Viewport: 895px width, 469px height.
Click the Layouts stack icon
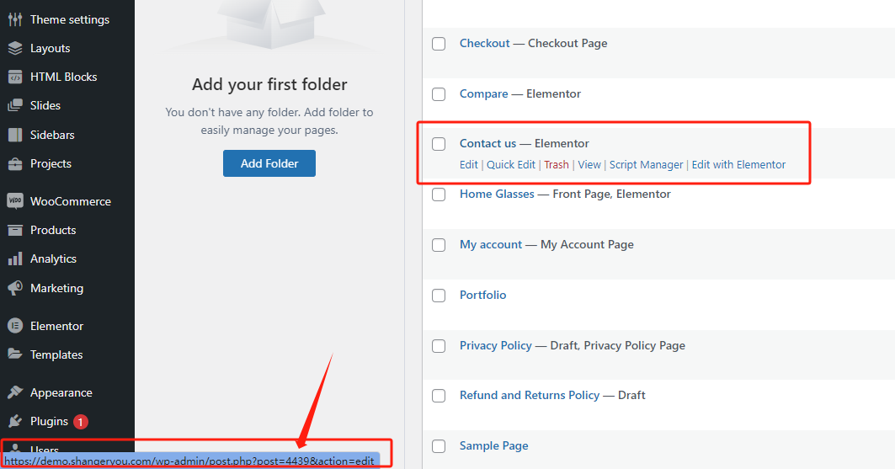pyautogui.click(x=15, y=49)
